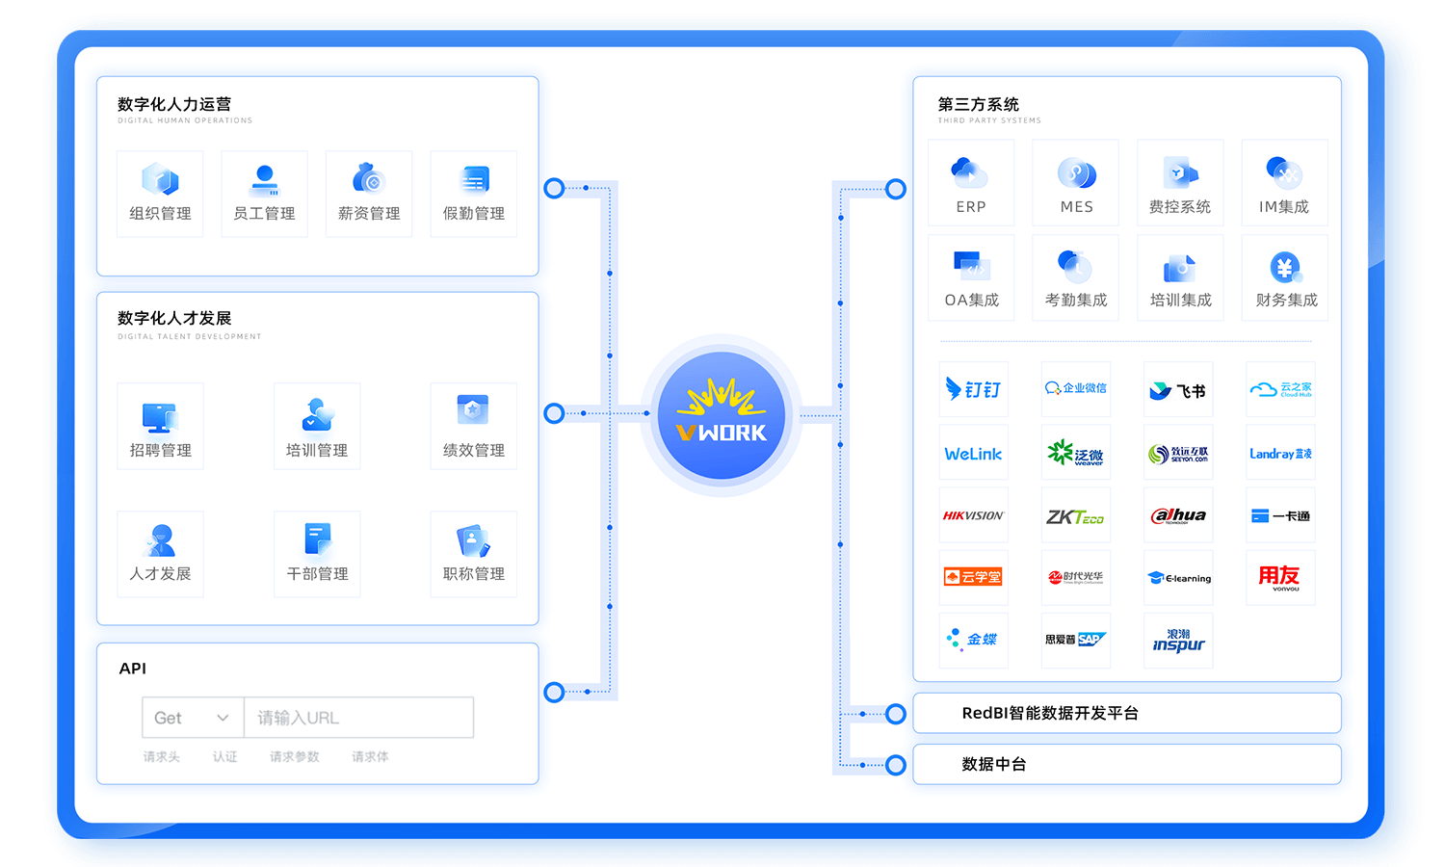Select the 致远互联 seeyon logo

pos(1178,453)
